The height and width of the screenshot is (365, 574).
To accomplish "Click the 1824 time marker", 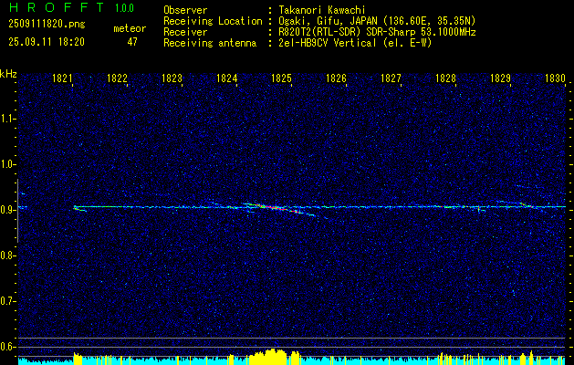I will [226, 78].
